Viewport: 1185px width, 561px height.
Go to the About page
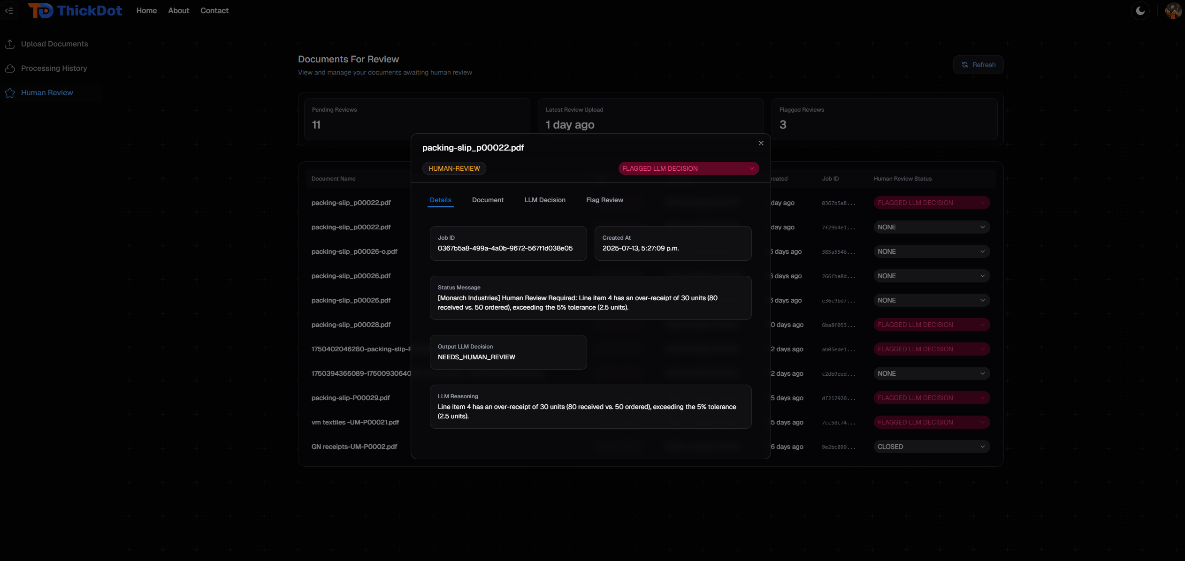pos(178,10)
